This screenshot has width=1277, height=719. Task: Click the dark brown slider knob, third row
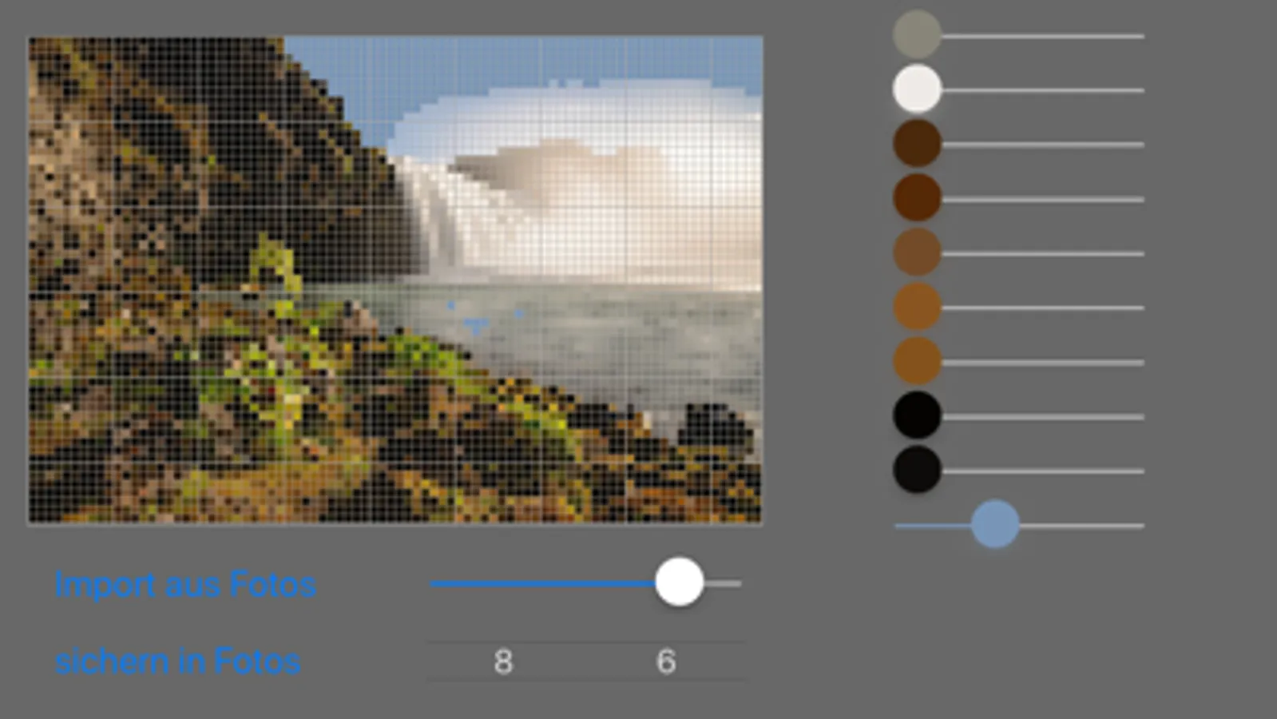pos(917,143)
